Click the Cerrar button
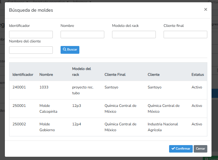The height and width of the screenshot is (160, 218). tap(200, 149)
